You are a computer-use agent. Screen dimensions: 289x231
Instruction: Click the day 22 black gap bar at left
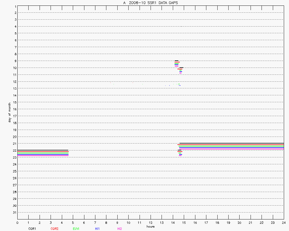point(43,150)
